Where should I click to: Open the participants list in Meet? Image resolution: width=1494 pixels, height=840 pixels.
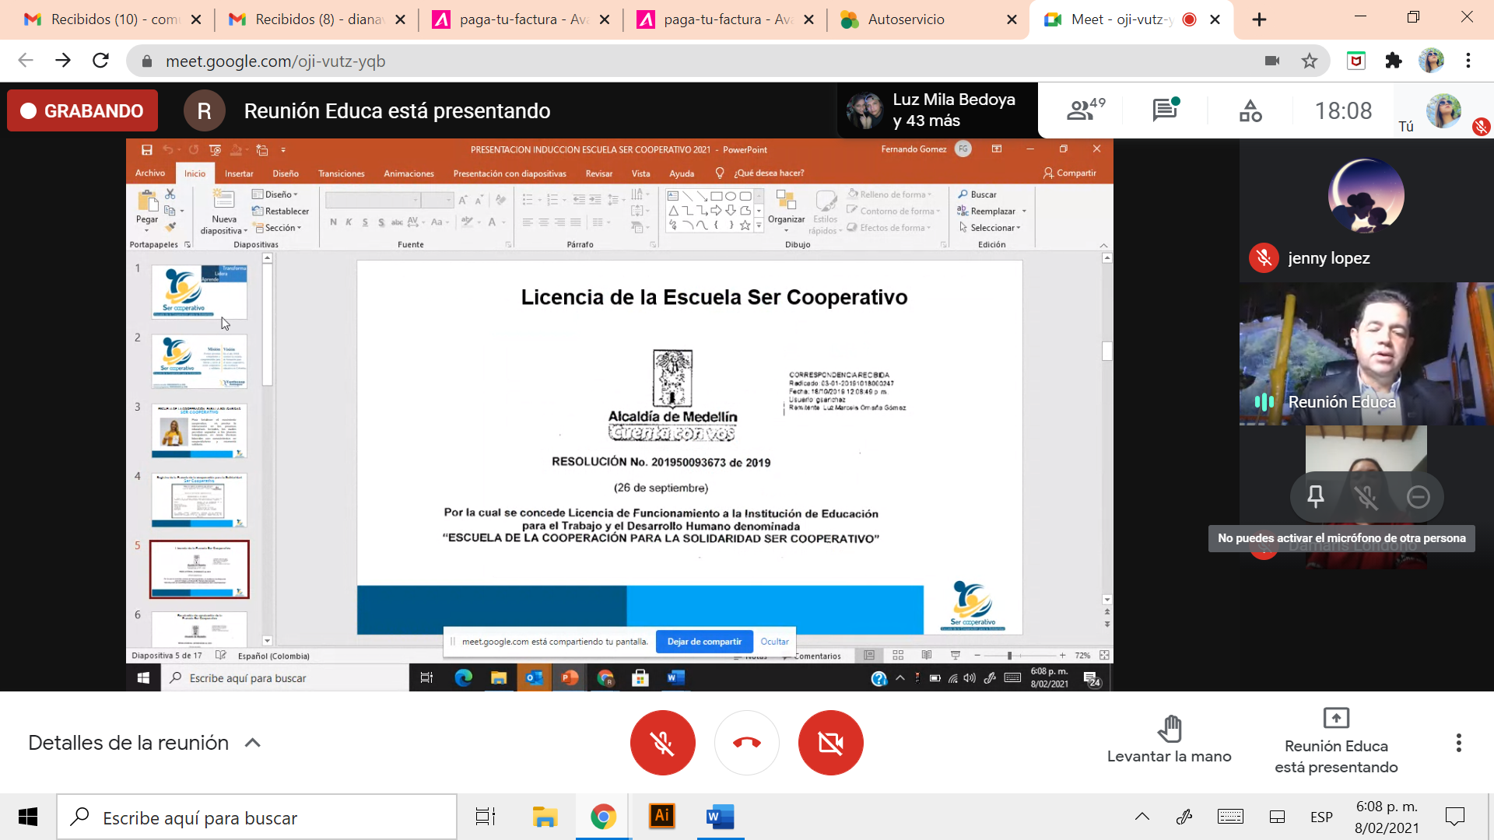(1085, 110)
